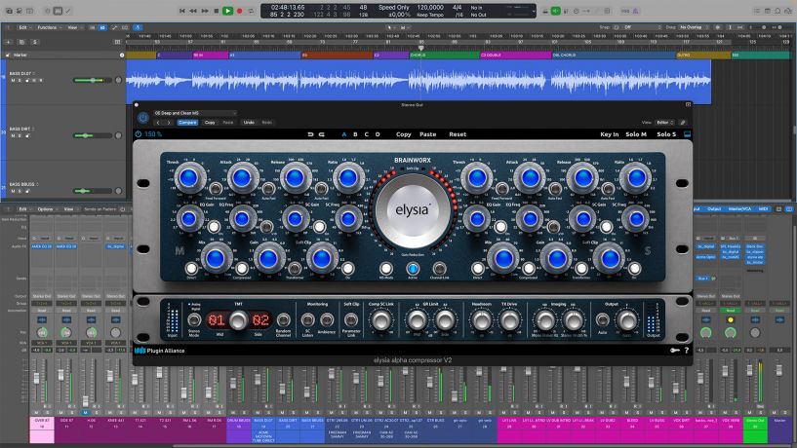Select the green Stereo Out channel strip
The image size is (797, 448).
tap(755, 430)
